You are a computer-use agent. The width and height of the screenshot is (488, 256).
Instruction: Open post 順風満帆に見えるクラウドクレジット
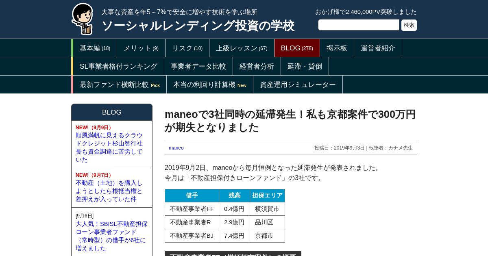coord(109,148)
